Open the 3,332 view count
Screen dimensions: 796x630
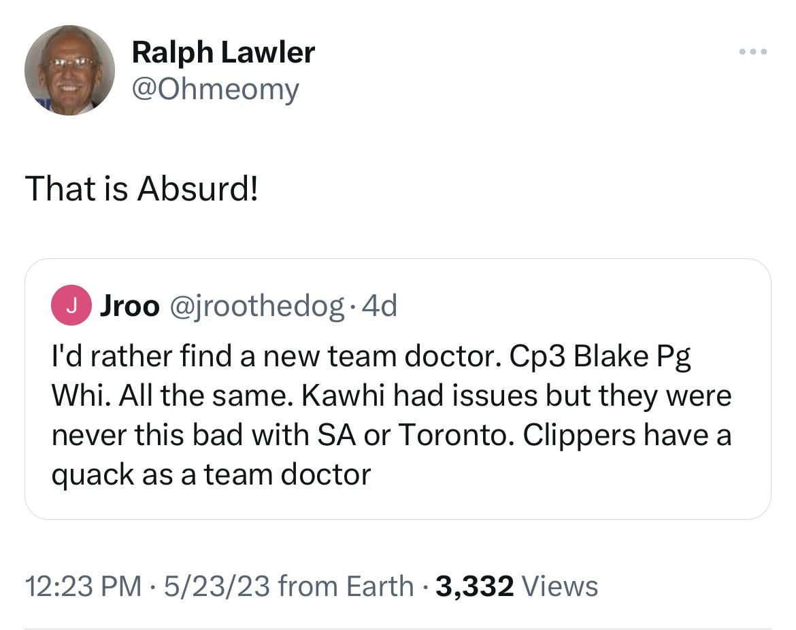point(474,586)
